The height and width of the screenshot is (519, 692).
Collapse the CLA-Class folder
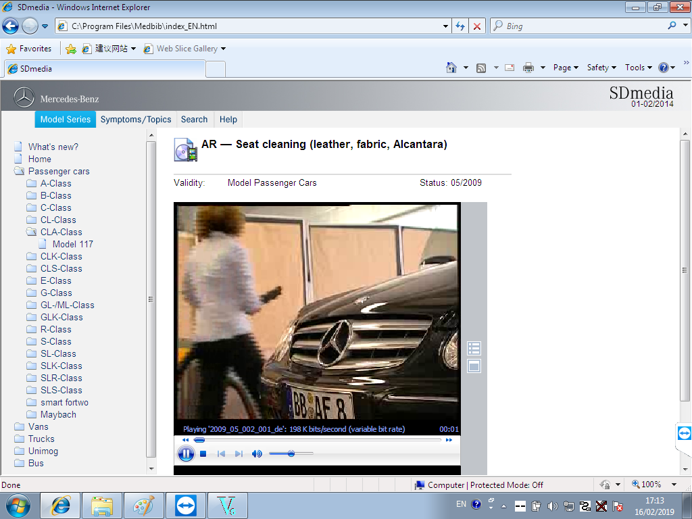tap(32, 232)
